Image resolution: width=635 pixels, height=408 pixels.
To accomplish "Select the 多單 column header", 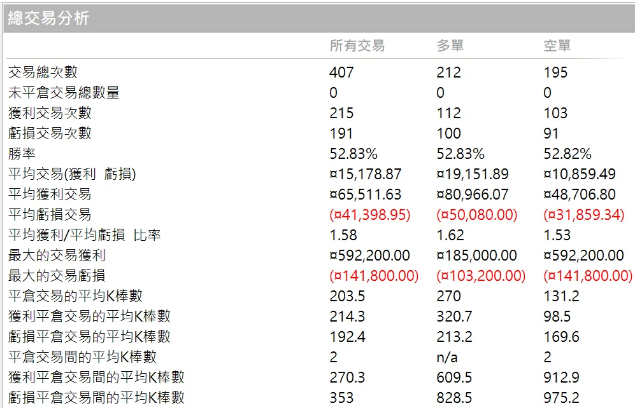I will pos(450,46).
